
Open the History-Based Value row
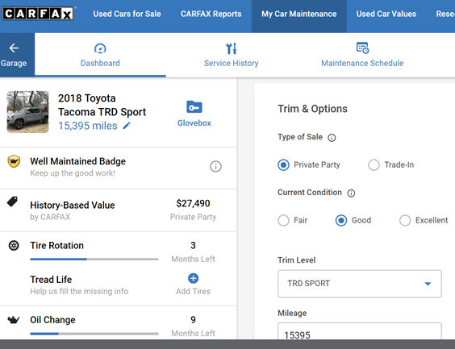click(119, 210)
